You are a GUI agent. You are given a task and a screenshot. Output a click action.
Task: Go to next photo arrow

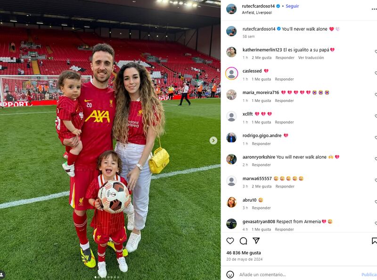(213, 141)
